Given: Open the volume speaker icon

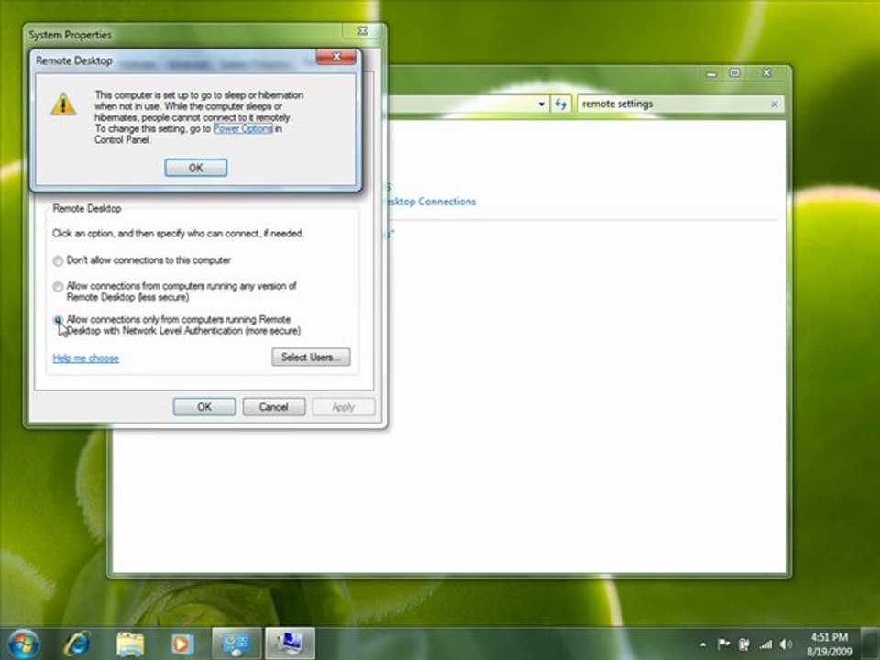Looking at the screenshot, I should point(786,644).
